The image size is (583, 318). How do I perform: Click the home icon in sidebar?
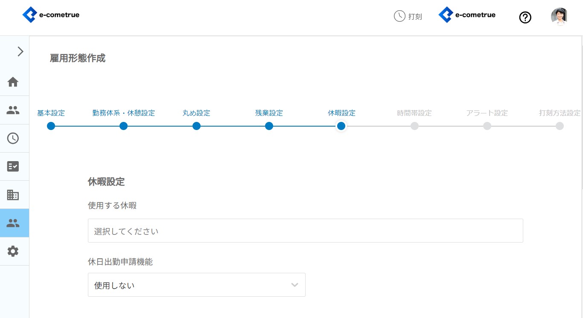click(x=13, y=82)
